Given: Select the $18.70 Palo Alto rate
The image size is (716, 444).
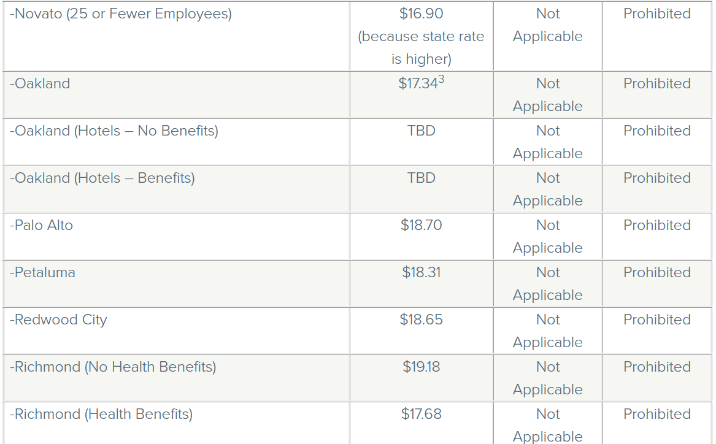Looking at the screenshot, I should (421, 226).
